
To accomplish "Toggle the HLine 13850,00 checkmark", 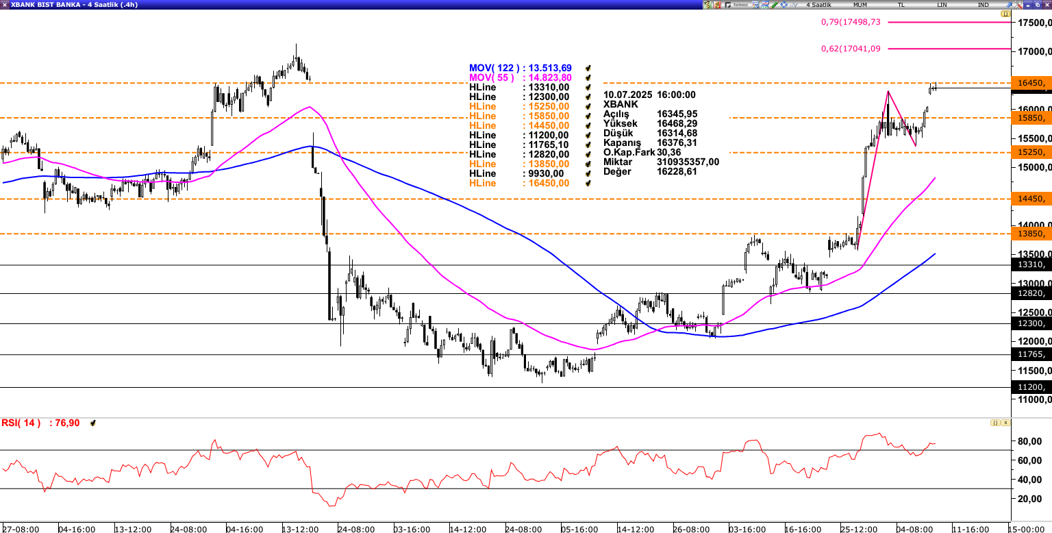I will [588, 164].
